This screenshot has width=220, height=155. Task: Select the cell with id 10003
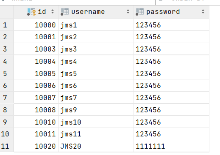(x=36, y=49)
